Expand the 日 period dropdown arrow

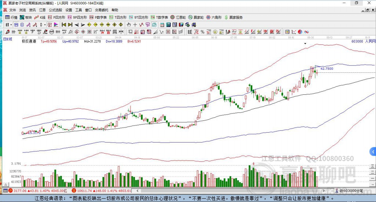pyautogui.click(x=11, y=25)
